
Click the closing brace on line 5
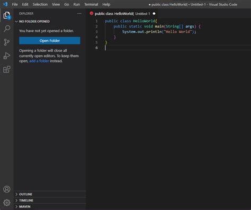(x=106, y=42)
